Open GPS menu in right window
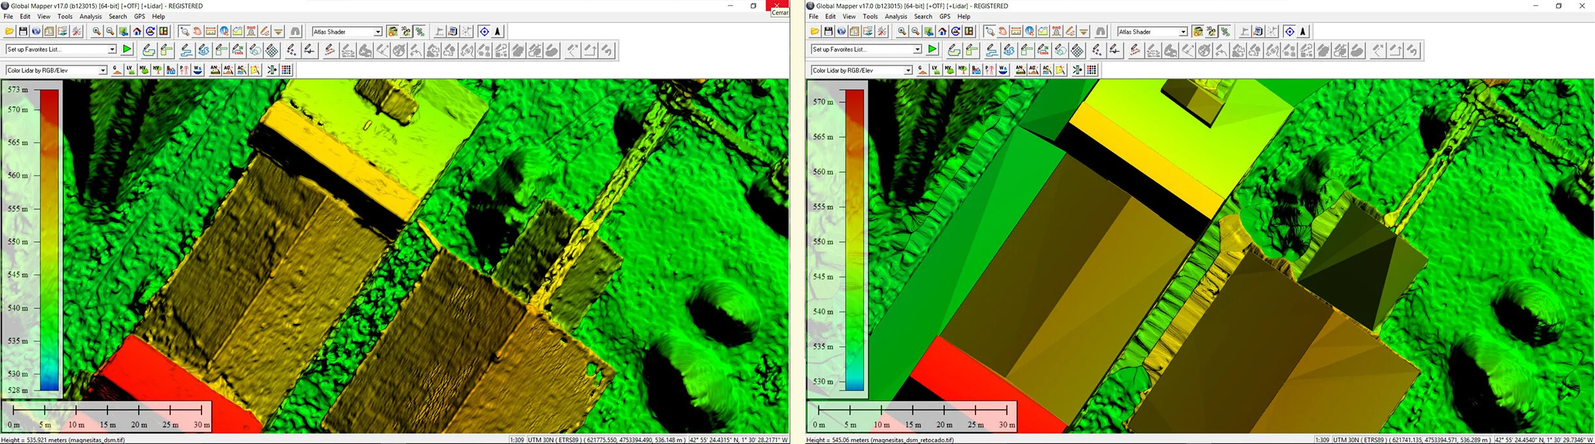The image size is (1595, 444). [945, 16]
